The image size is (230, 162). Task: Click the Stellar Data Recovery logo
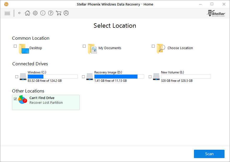[216, 13]
